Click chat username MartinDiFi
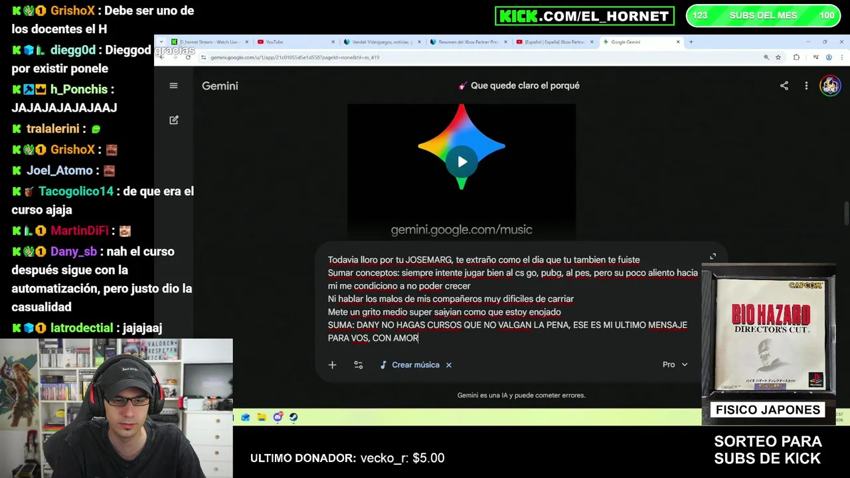Image resolution: width=850 pixels, height=478 pixels. pos(79,231)
